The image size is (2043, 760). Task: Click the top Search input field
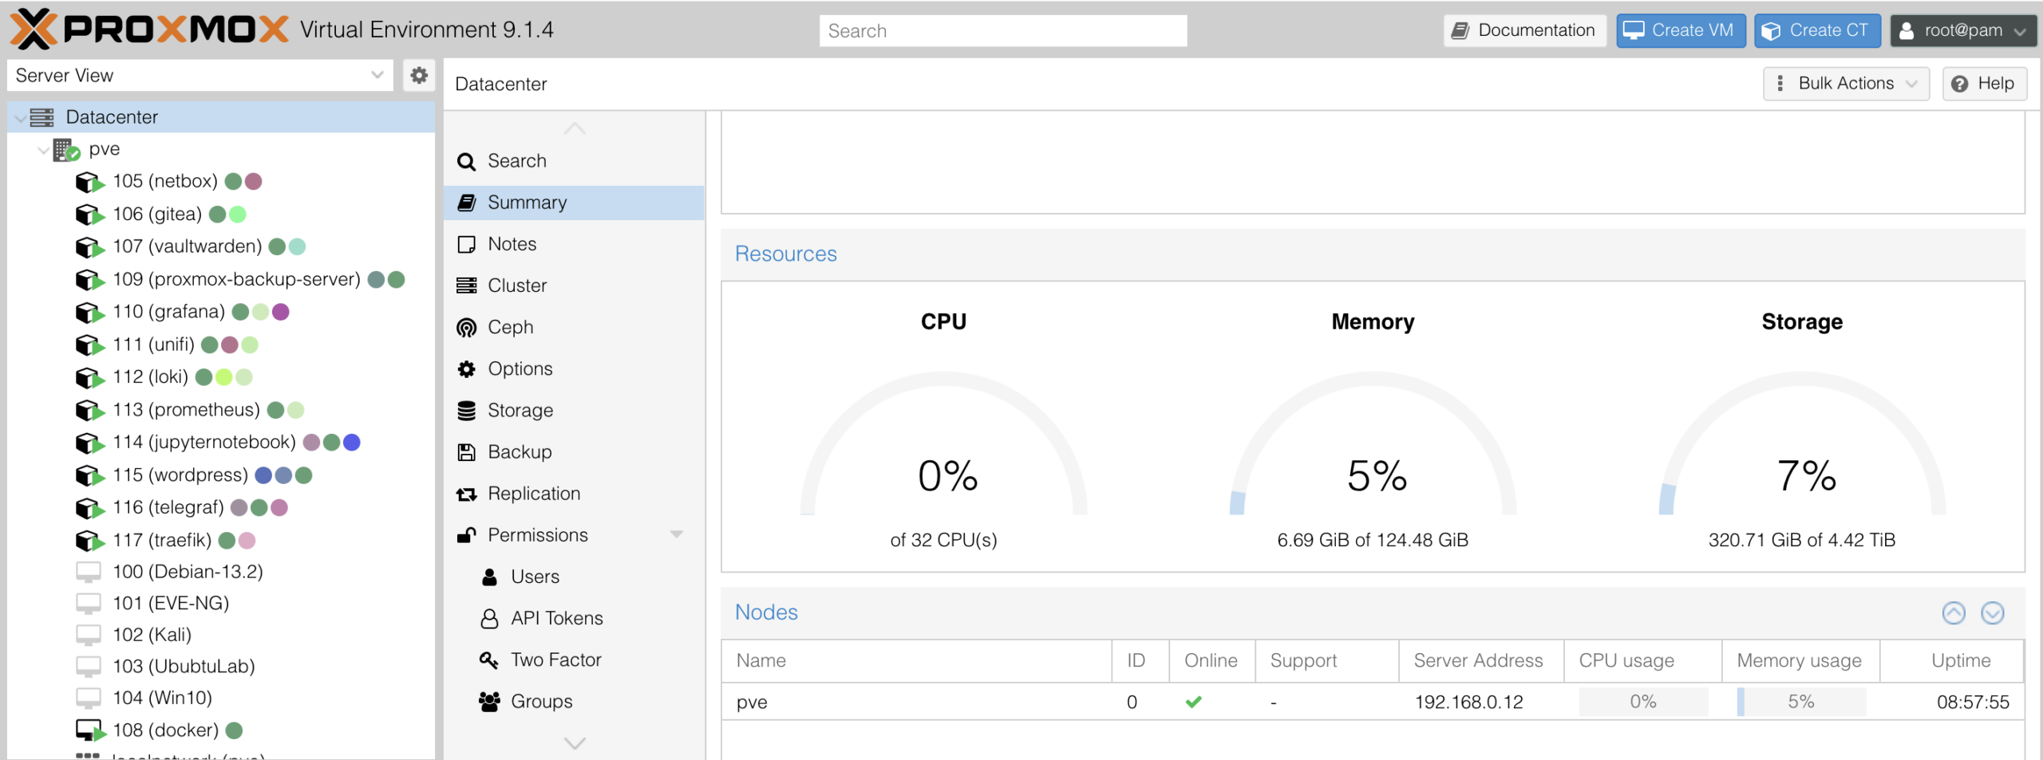1002,31
